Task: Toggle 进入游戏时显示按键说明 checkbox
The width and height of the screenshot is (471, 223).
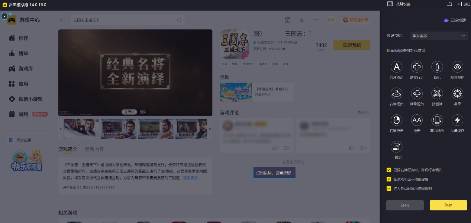Action: tap(389, 188)
